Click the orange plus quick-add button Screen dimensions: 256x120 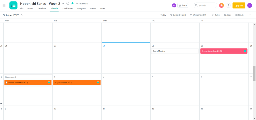[221, 5]
